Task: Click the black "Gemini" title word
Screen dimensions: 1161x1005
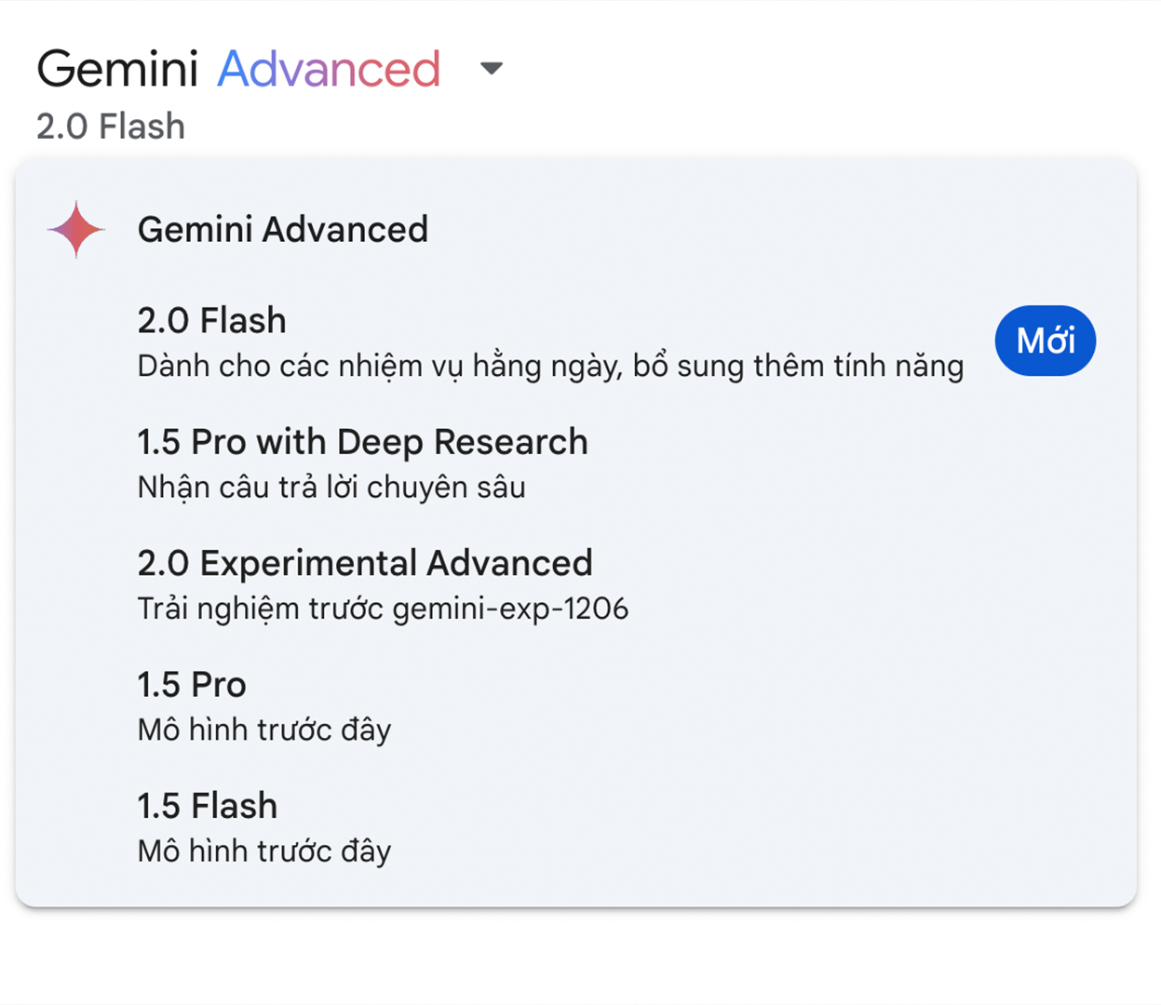Action: [x=117, y=69]
